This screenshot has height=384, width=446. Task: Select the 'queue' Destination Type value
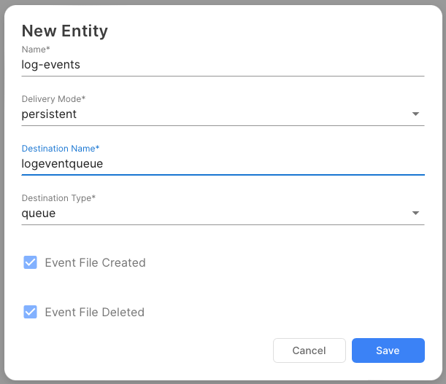point(39,213)
